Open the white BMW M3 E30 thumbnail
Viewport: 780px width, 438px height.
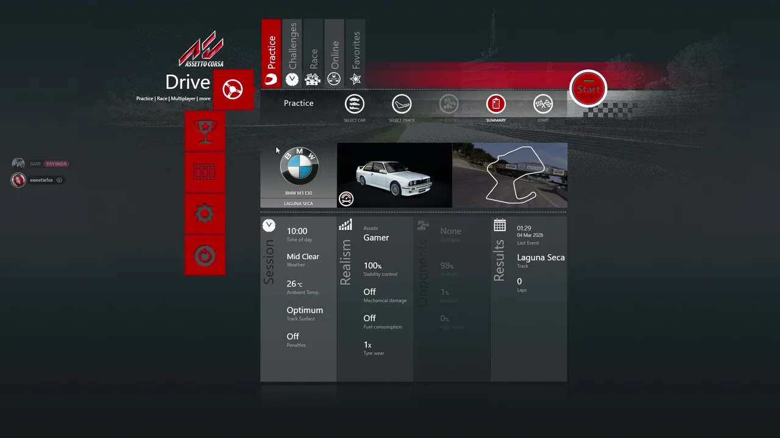tap(394, 175)
